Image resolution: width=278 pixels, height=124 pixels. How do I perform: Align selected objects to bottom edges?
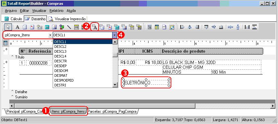221,27
